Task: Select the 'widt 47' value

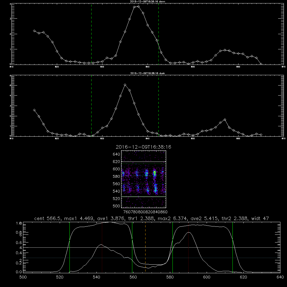Action: coord(260,218)
